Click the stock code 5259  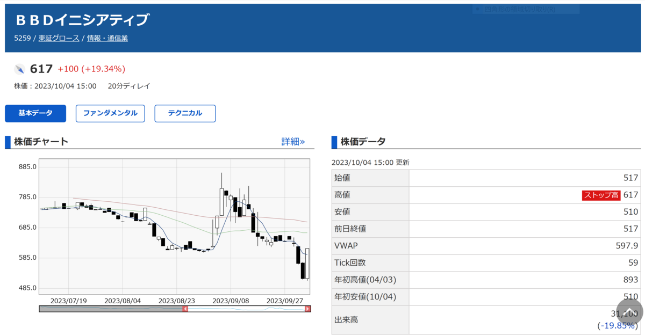(22, 38)
